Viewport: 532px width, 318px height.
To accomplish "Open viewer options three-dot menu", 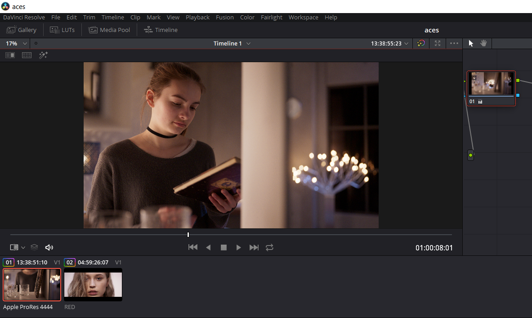I will tap(454, 43).
